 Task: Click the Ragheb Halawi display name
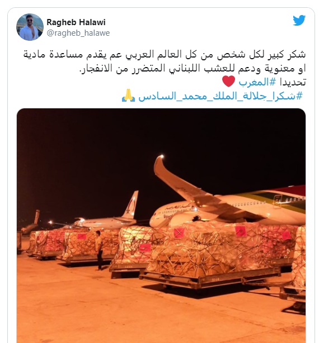[76, 22]
